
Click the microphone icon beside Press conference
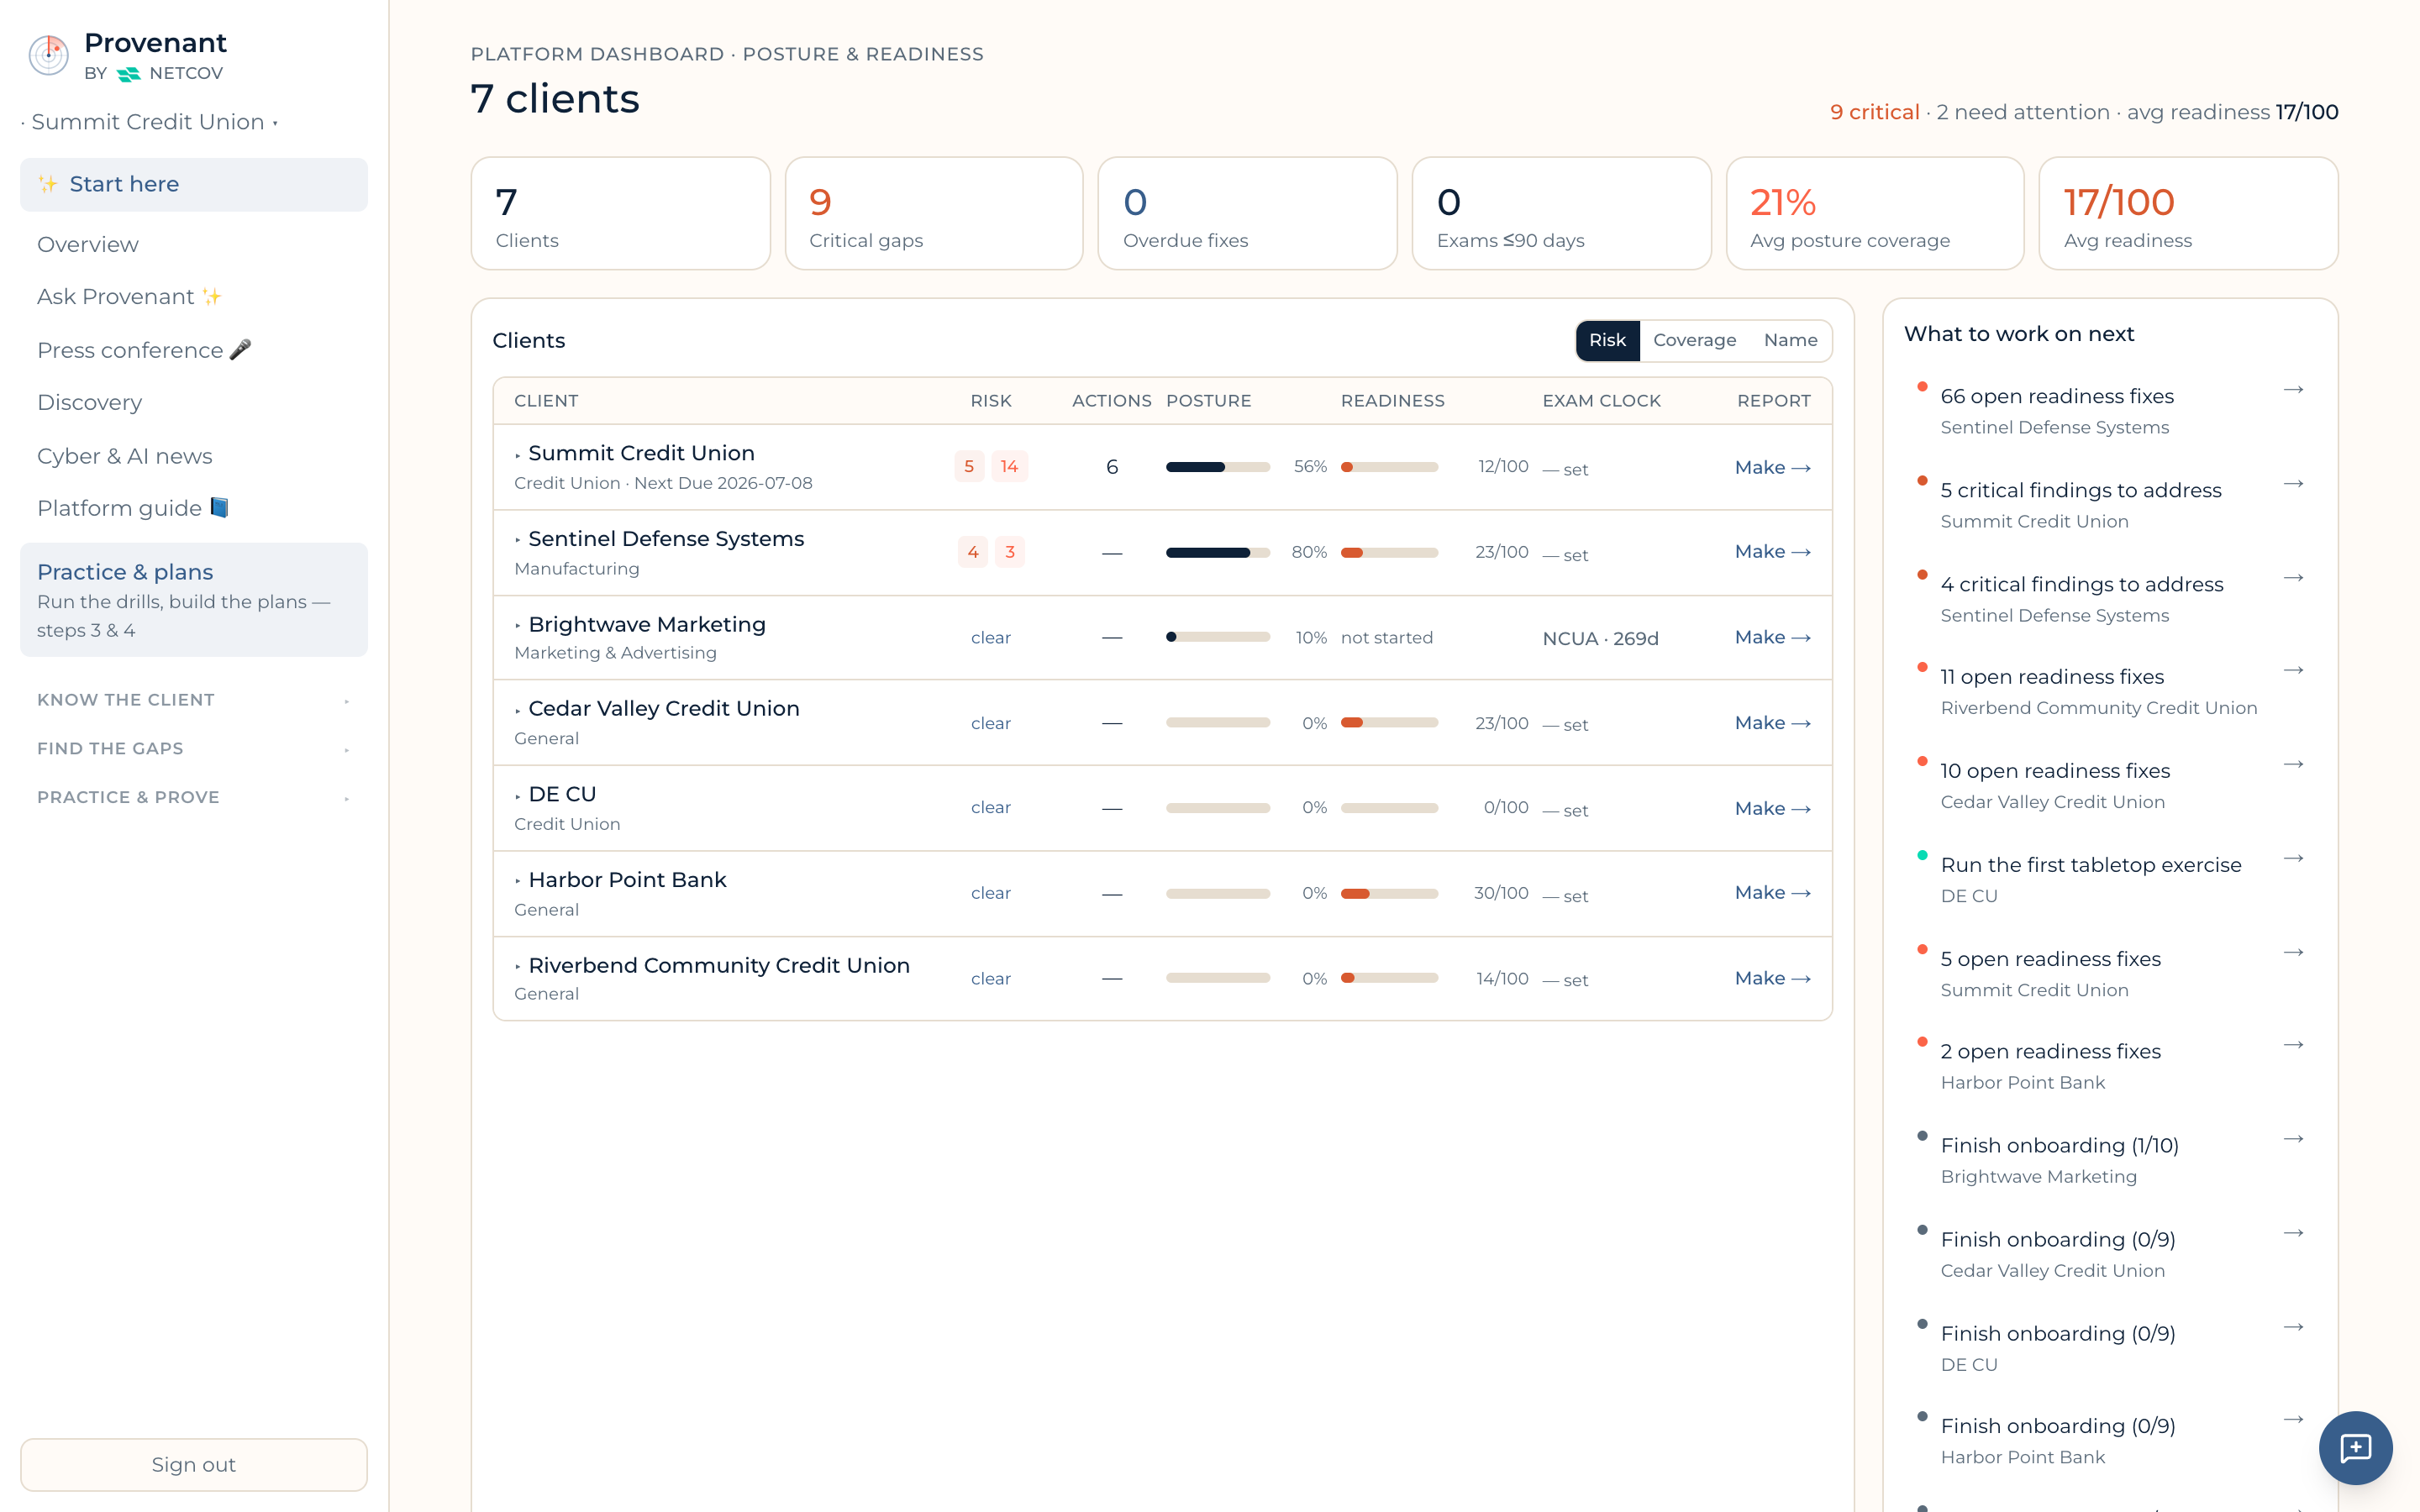pos(240,349)
